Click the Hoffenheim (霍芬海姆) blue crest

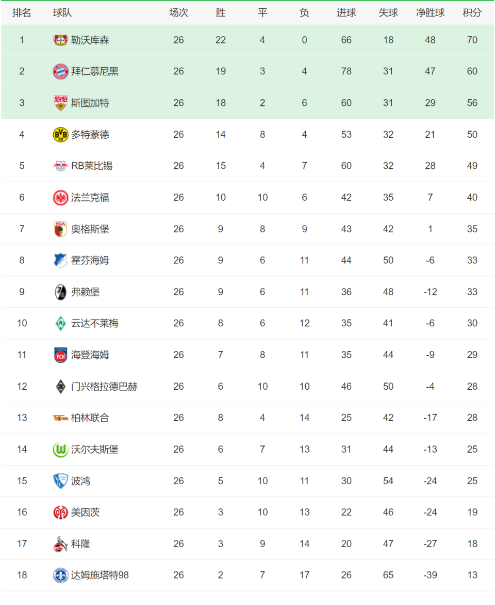coord(60,261)
